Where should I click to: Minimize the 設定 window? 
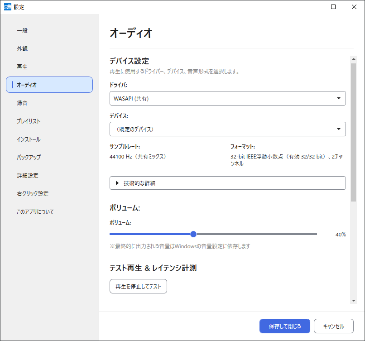tap(313, 7)
